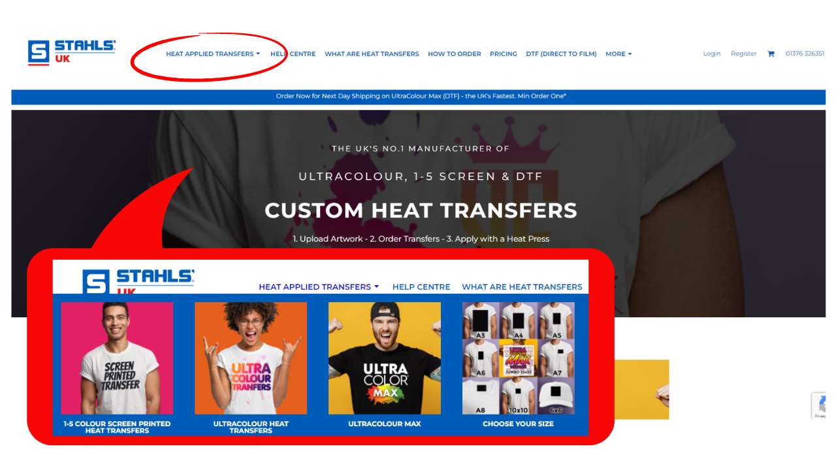Expand the Heat Applied Transfers dropdown in top nav

pos(213,54)
